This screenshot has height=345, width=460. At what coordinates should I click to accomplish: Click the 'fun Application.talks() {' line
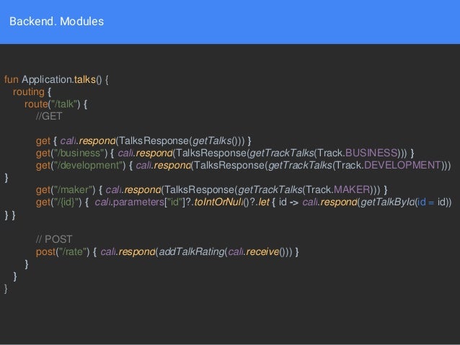pos(56,80)
